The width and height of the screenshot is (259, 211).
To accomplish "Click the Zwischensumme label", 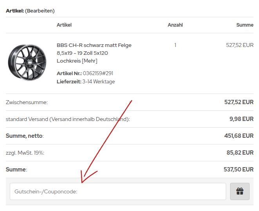I will click(27, 102).
